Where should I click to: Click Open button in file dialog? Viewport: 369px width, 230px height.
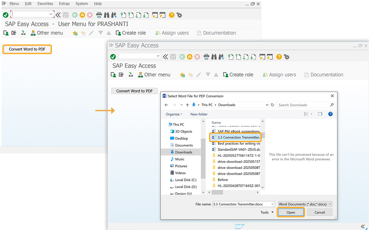pyautogui.click(x=291, y=212)
